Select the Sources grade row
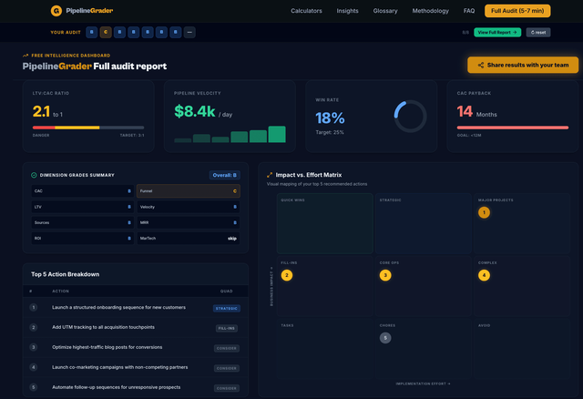The width and height of the screenshot is (583, 399). click(83, 223)
